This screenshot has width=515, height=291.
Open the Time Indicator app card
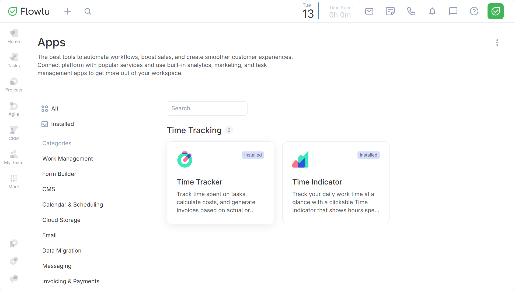click(x=336, y=183)
